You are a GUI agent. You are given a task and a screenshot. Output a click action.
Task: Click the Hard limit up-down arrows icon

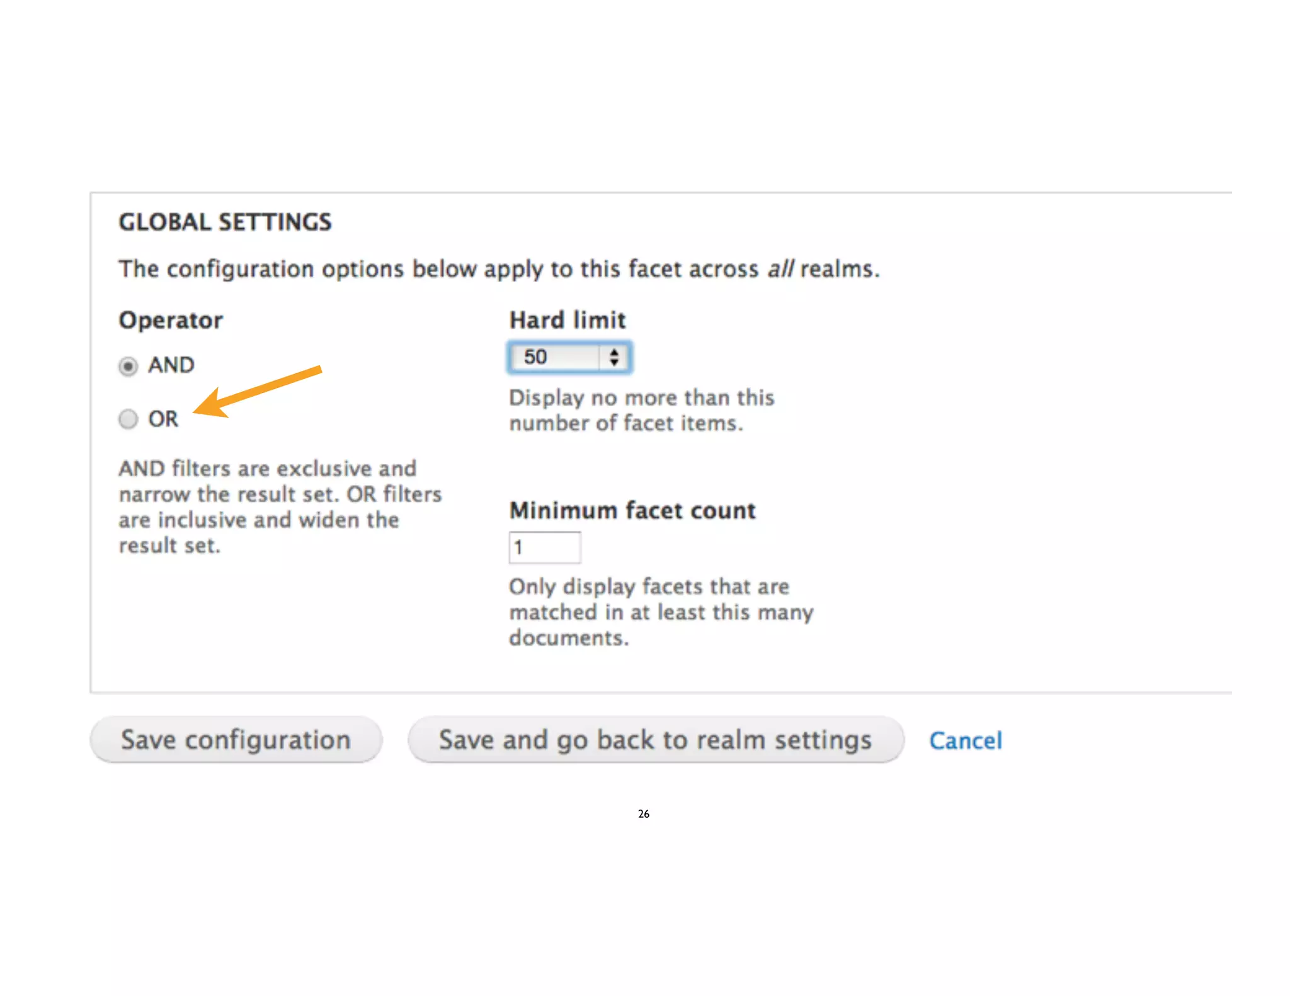coord(614,358)
